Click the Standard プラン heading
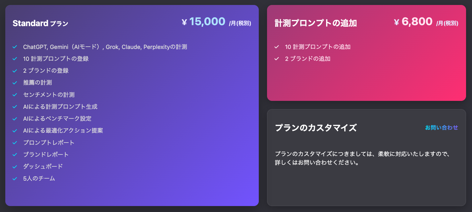The image size is (472, 212). coord(40,23)
